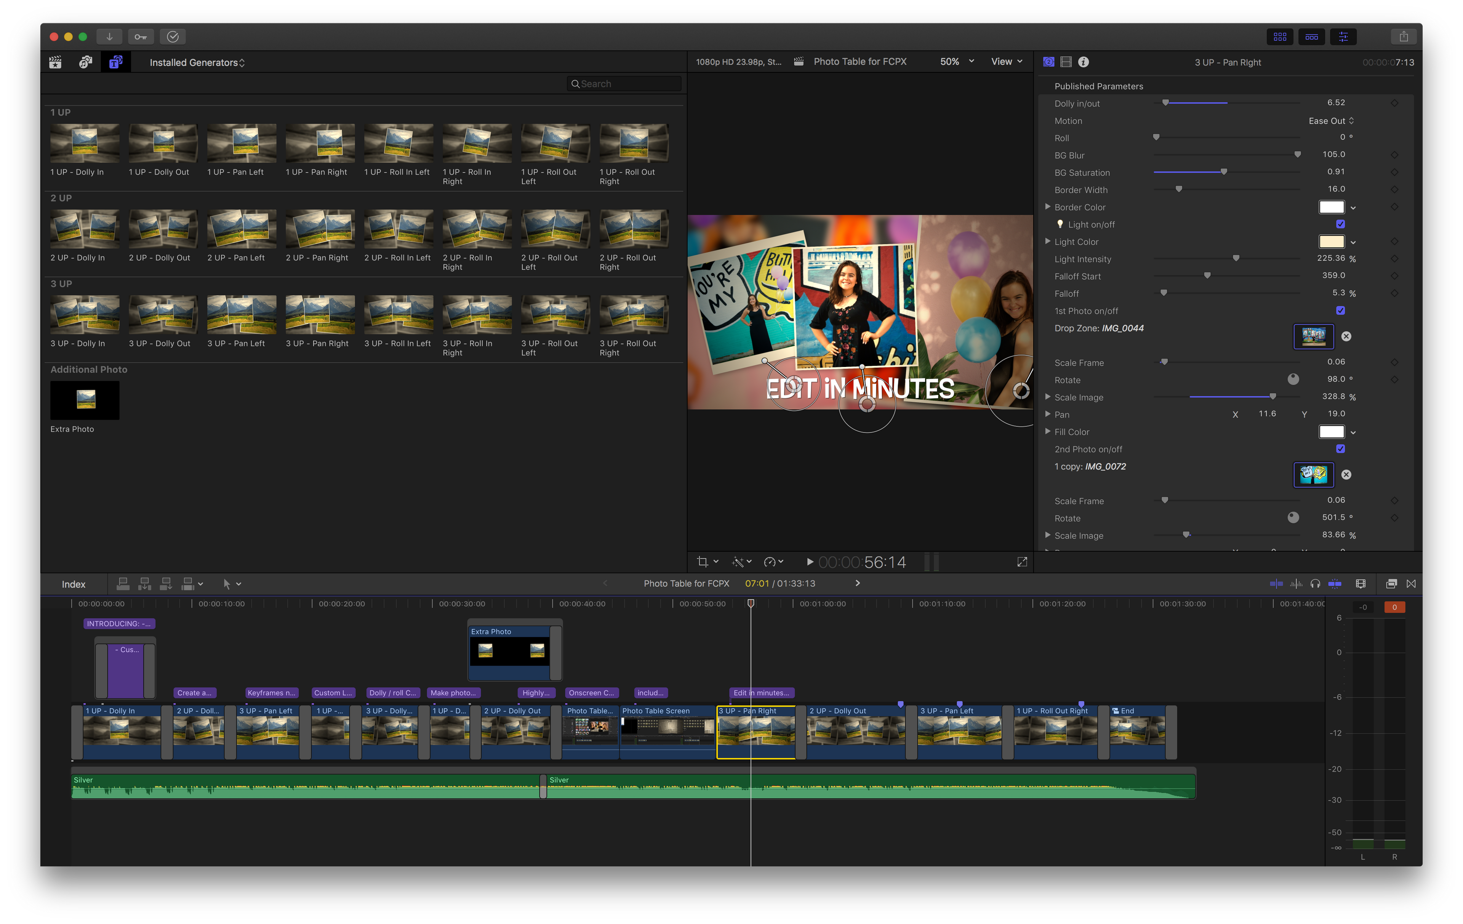Click the Light Color swatch

click(1331, 242)
